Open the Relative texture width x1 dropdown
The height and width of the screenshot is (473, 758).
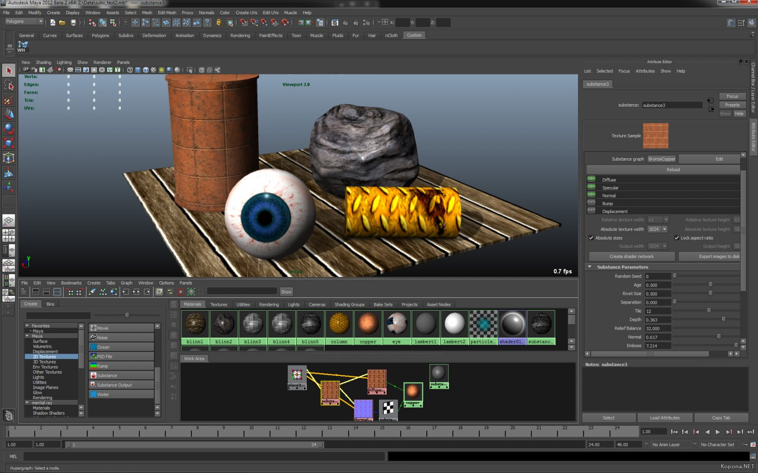(x=658, y=220)
